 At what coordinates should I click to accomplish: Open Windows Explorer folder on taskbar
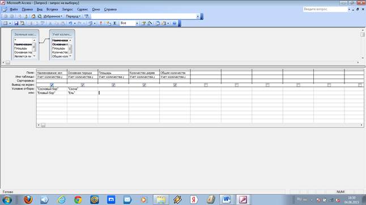tap(161, 200)
